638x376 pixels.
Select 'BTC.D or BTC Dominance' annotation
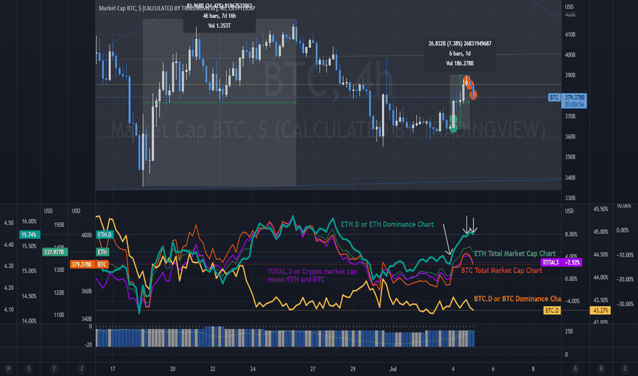[x=518, y=299]
